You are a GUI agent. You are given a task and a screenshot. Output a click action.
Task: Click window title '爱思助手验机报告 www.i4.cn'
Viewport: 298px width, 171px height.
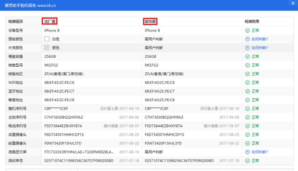click(30, 5)
